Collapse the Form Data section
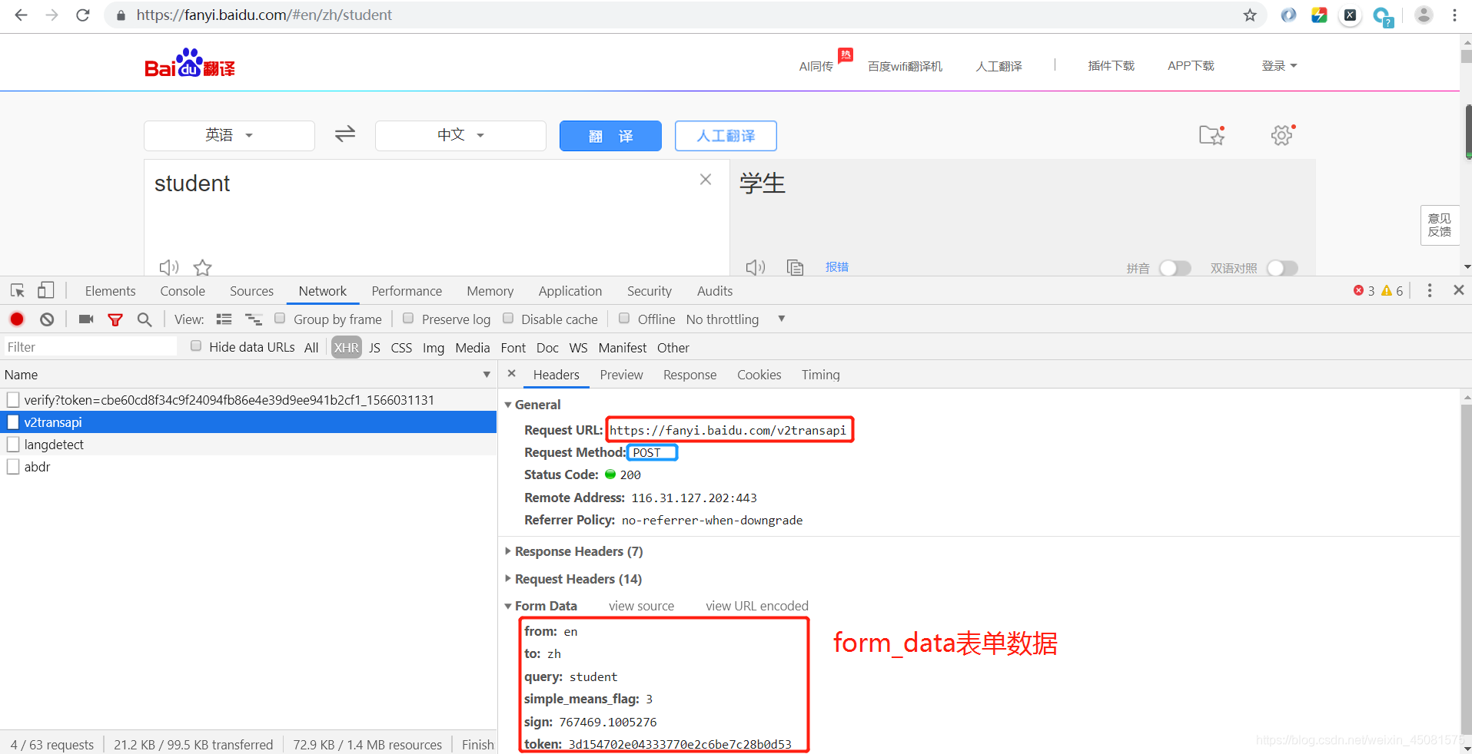Viewport: 1472px width, 754px height. click(508, 606)
